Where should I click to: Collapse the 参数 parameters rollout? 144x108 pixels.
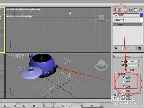(128, 56)
